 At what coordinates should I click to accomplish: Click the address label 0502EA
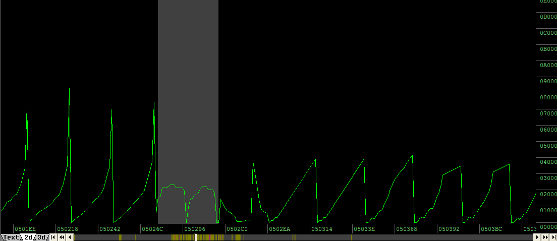(279, 229)
